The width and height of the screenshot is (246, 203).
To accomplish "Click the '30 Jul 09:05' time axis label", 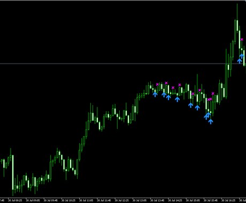I will [33, 200].
